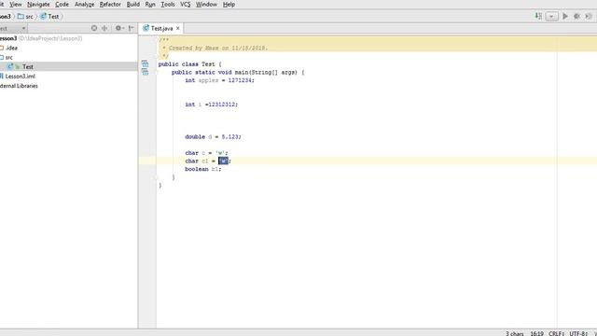The width and height of the screenshot is (597, 336).
Task: Open the Tools menu
Action: [x=168, y=5]
